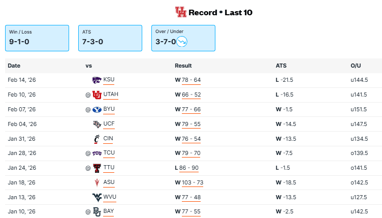Click the Arizona State pitchfork logo

coord(97,182)
